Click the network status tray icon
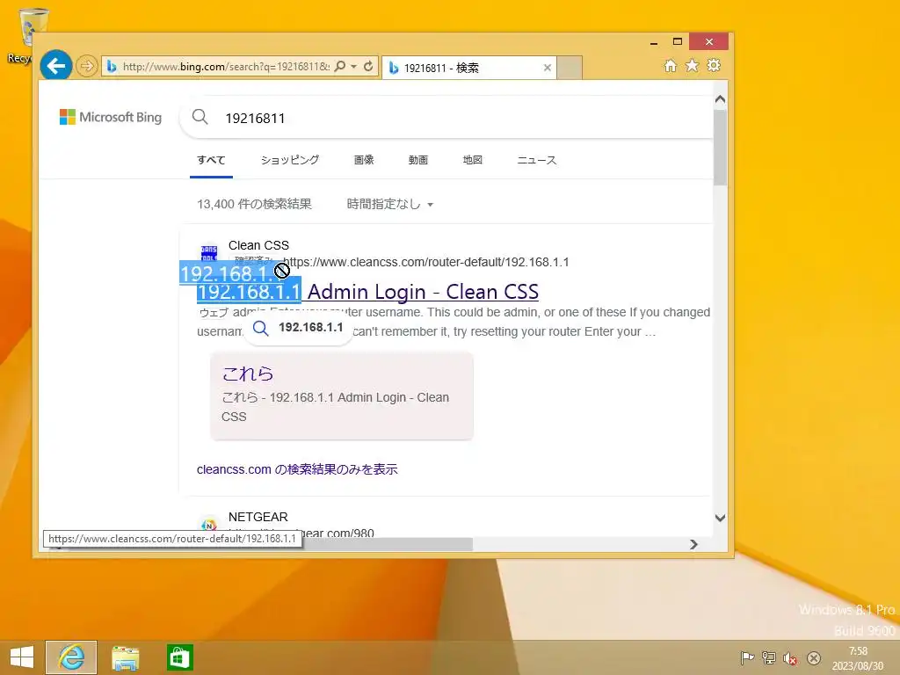This screenshot has width=900, height=675. [768, 658]
